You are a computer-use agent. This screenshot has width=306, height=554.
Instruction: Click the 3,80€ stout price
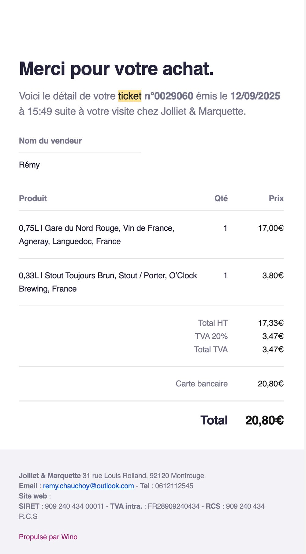[273, 275]
